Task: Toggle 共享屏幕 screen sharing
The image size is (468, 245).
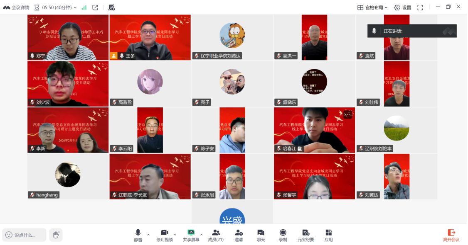Action: click(191, 235)
